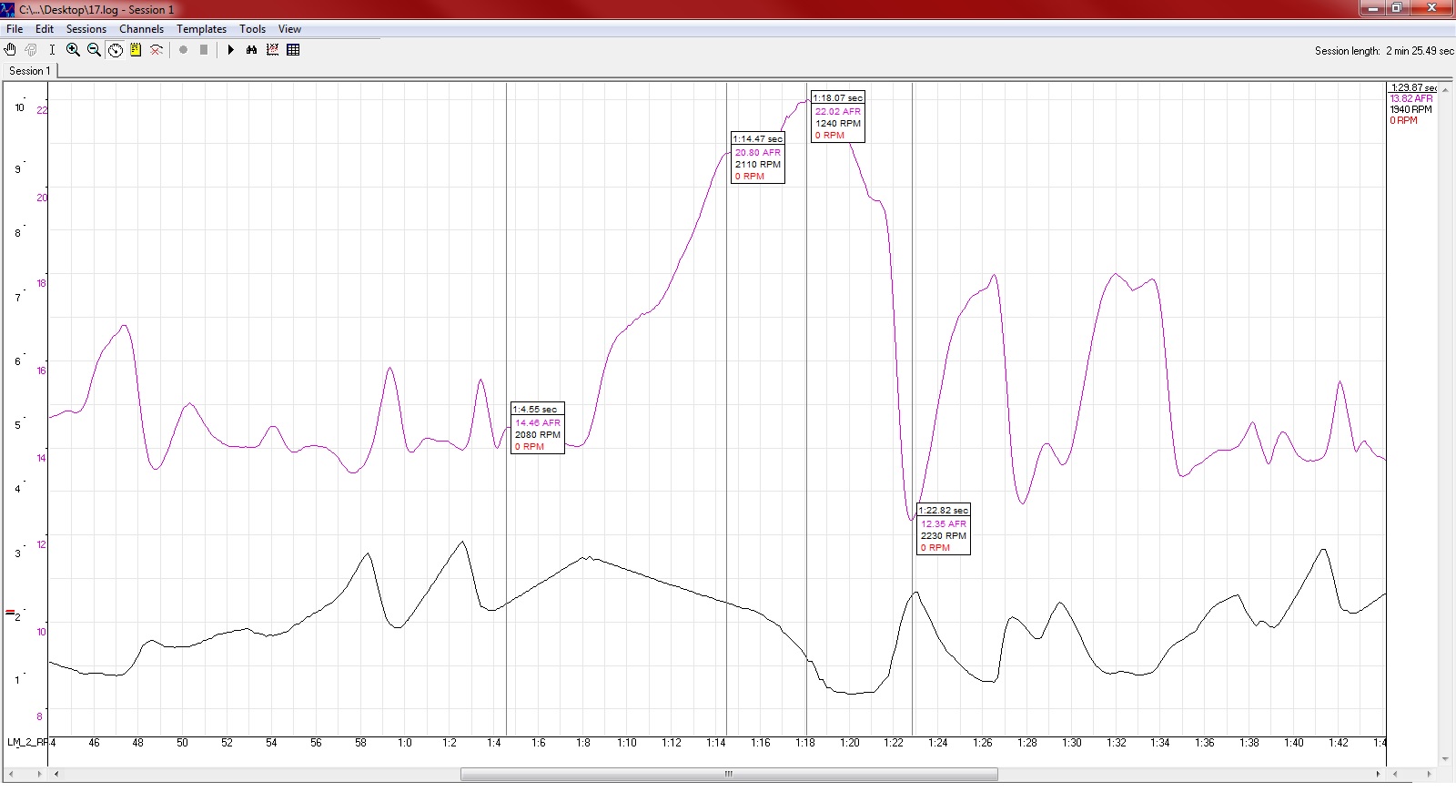1456x802 pixels.
Task: Click the zoom in magnifier icon
Action: (73, 50)
